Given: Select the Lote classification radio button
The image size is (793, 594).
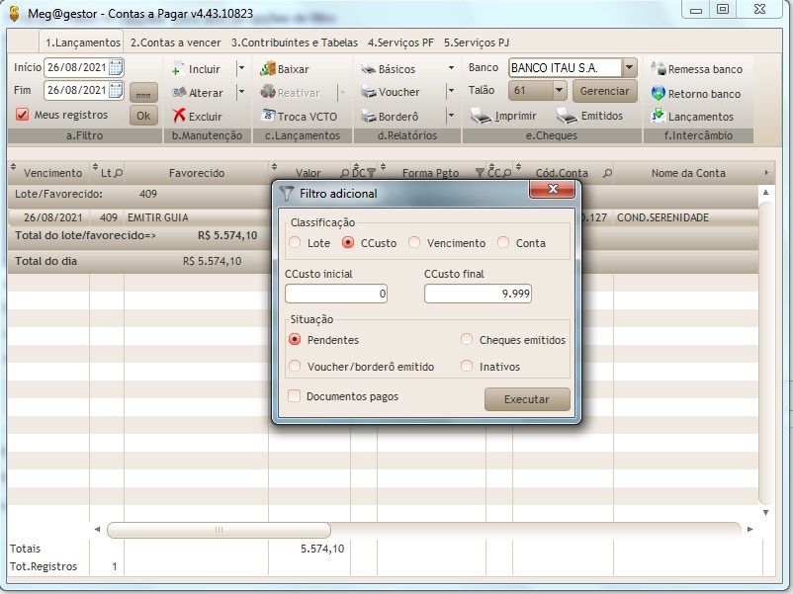Looking at the screenshot, I should (295, 243).
